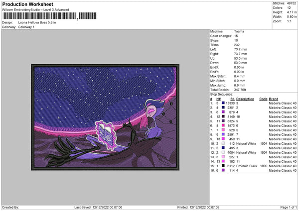Screen dimensions: 299x211
Task: Click the white swatch in stop row 10
Action: pos(223,143)
